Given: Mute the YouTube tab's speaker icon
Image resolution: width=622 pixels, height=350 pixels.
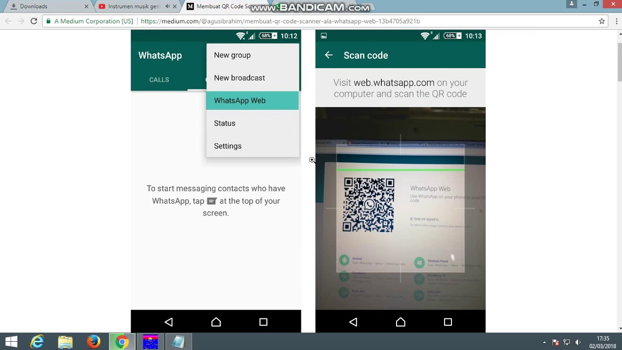Looking at the screenshot, I should (167, 6).
